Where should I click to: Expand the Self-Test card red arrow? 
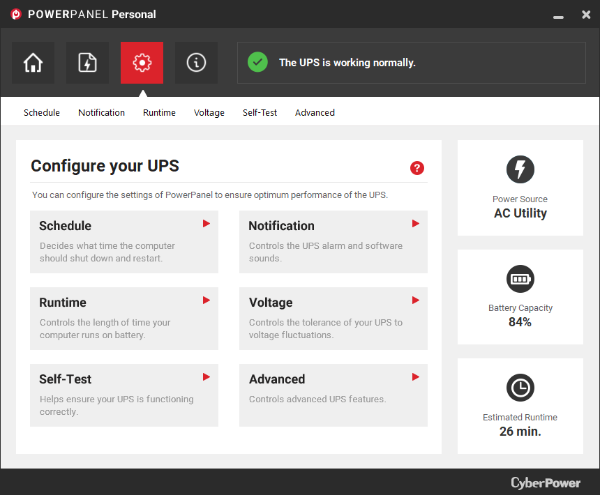point(207,377)
